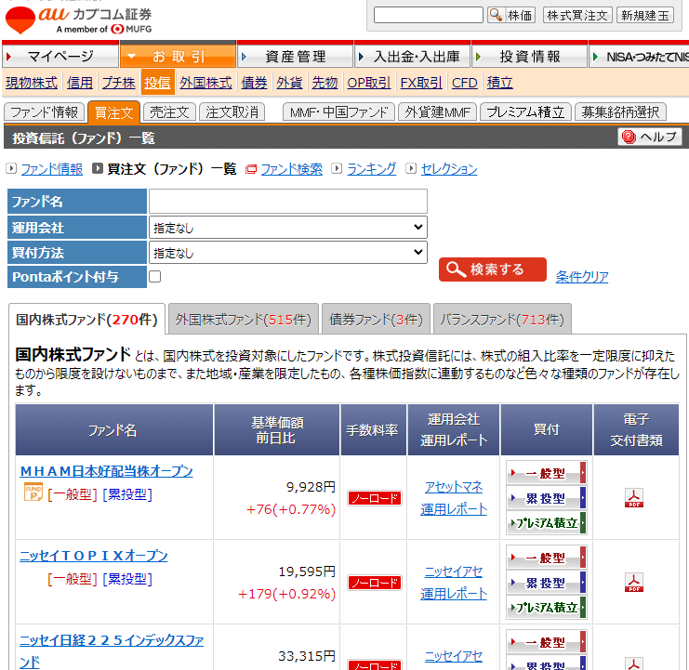Image resolution: width=689 pixels, height=670 pixels.
Task: Click the 新規建玉 button
Action: click(645, 16)
